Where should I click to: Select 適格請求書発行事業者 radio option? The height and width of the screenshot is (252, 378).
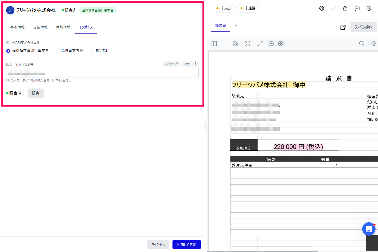(8, 51)
